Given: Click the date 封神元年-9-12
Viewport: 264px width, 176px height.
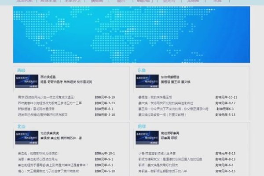Looking at the screenshot, I should point(225,103).
